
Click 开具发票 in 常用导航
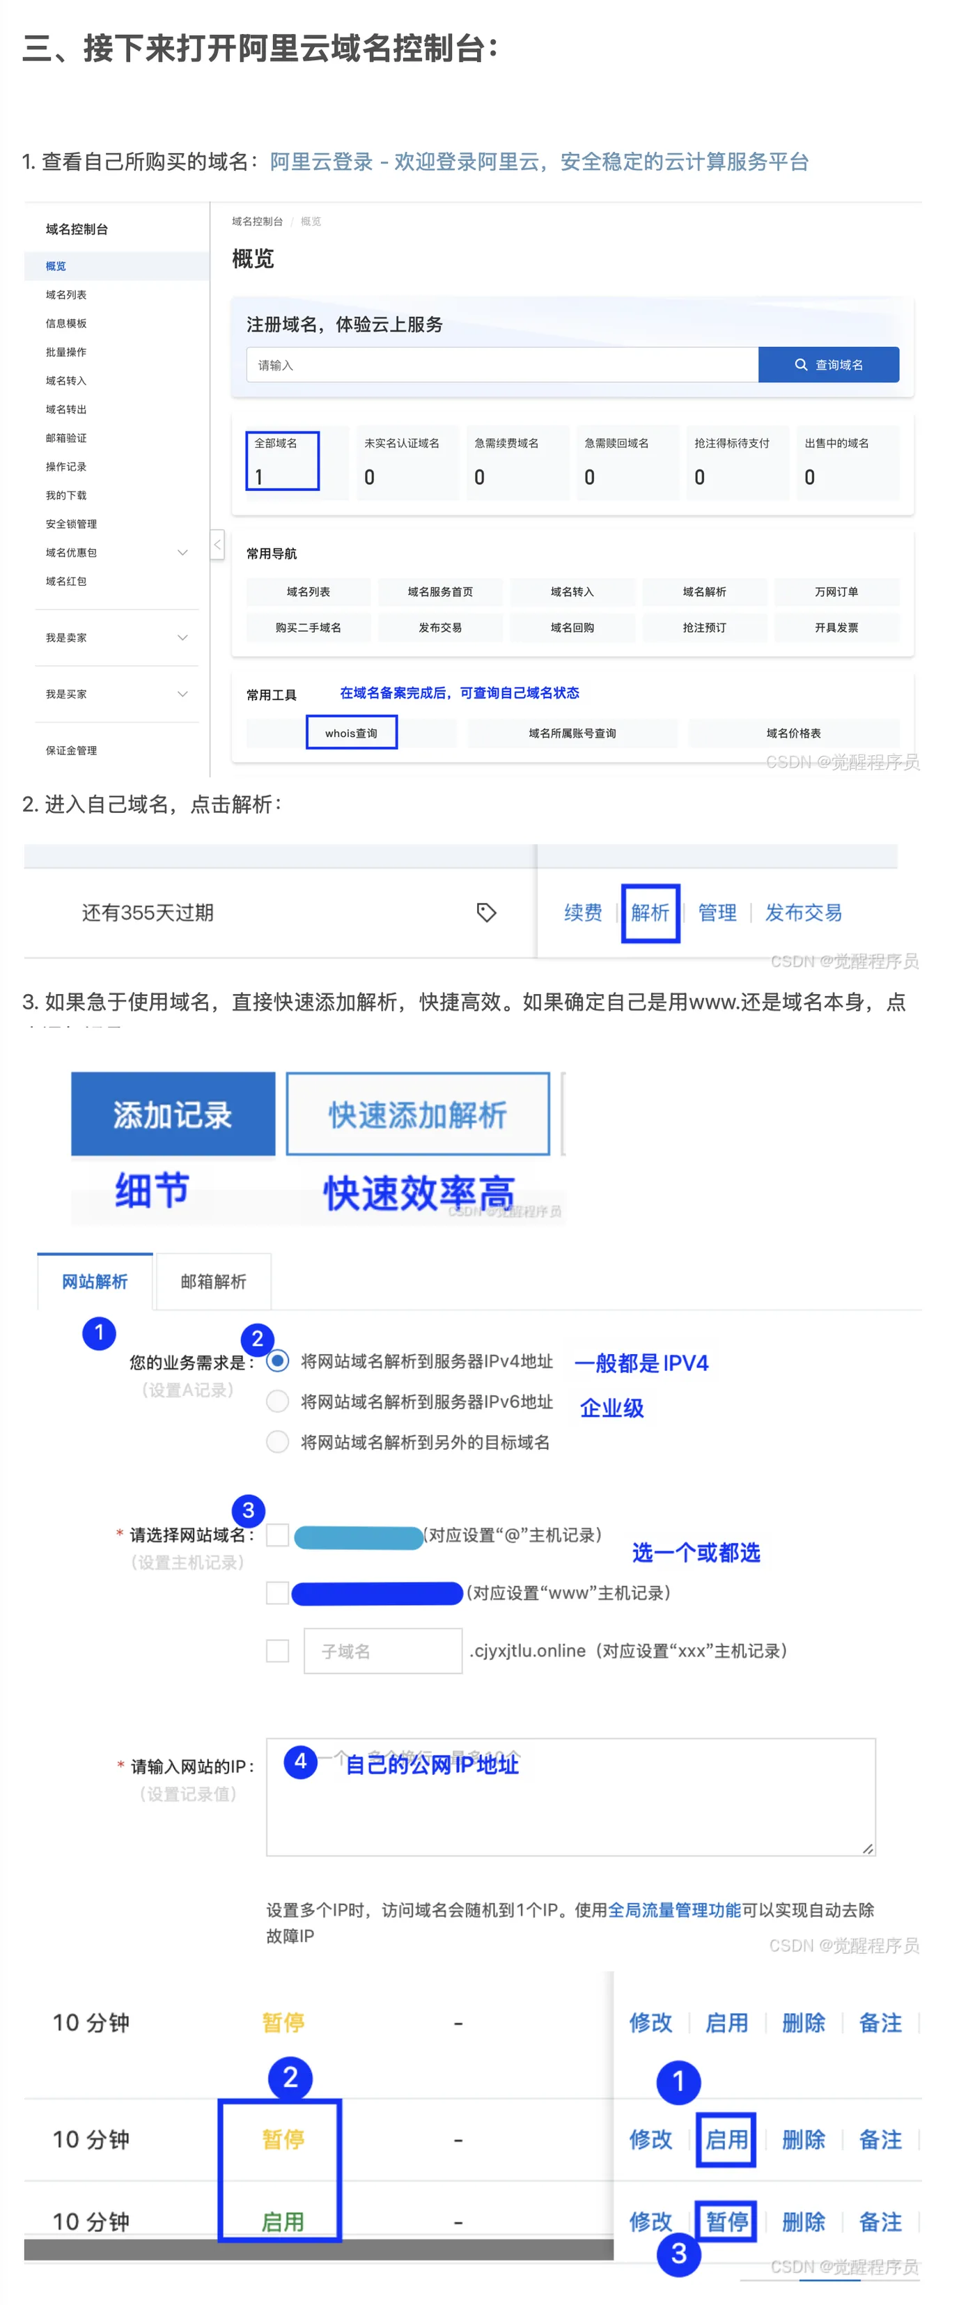coord(836,627)
